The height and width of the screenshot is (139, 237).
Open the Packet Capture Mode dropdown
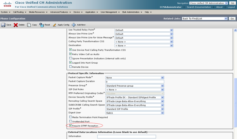tap(135, 78)
